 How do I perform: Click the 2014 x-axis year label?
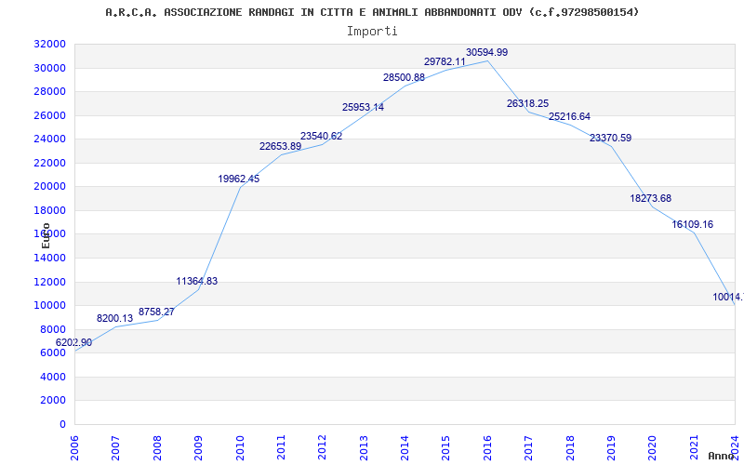[405, 448]
